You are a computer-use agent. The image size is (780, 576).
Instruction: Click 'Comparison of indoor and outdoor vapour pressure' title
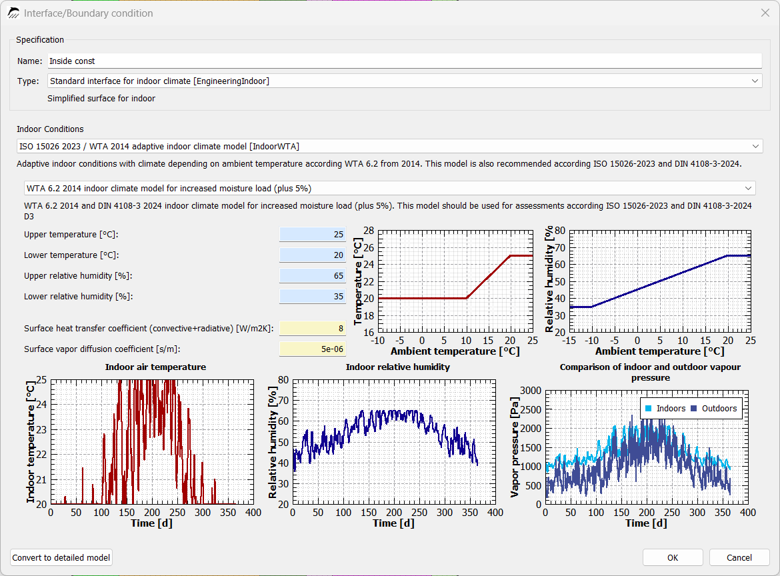click(650, 372)
